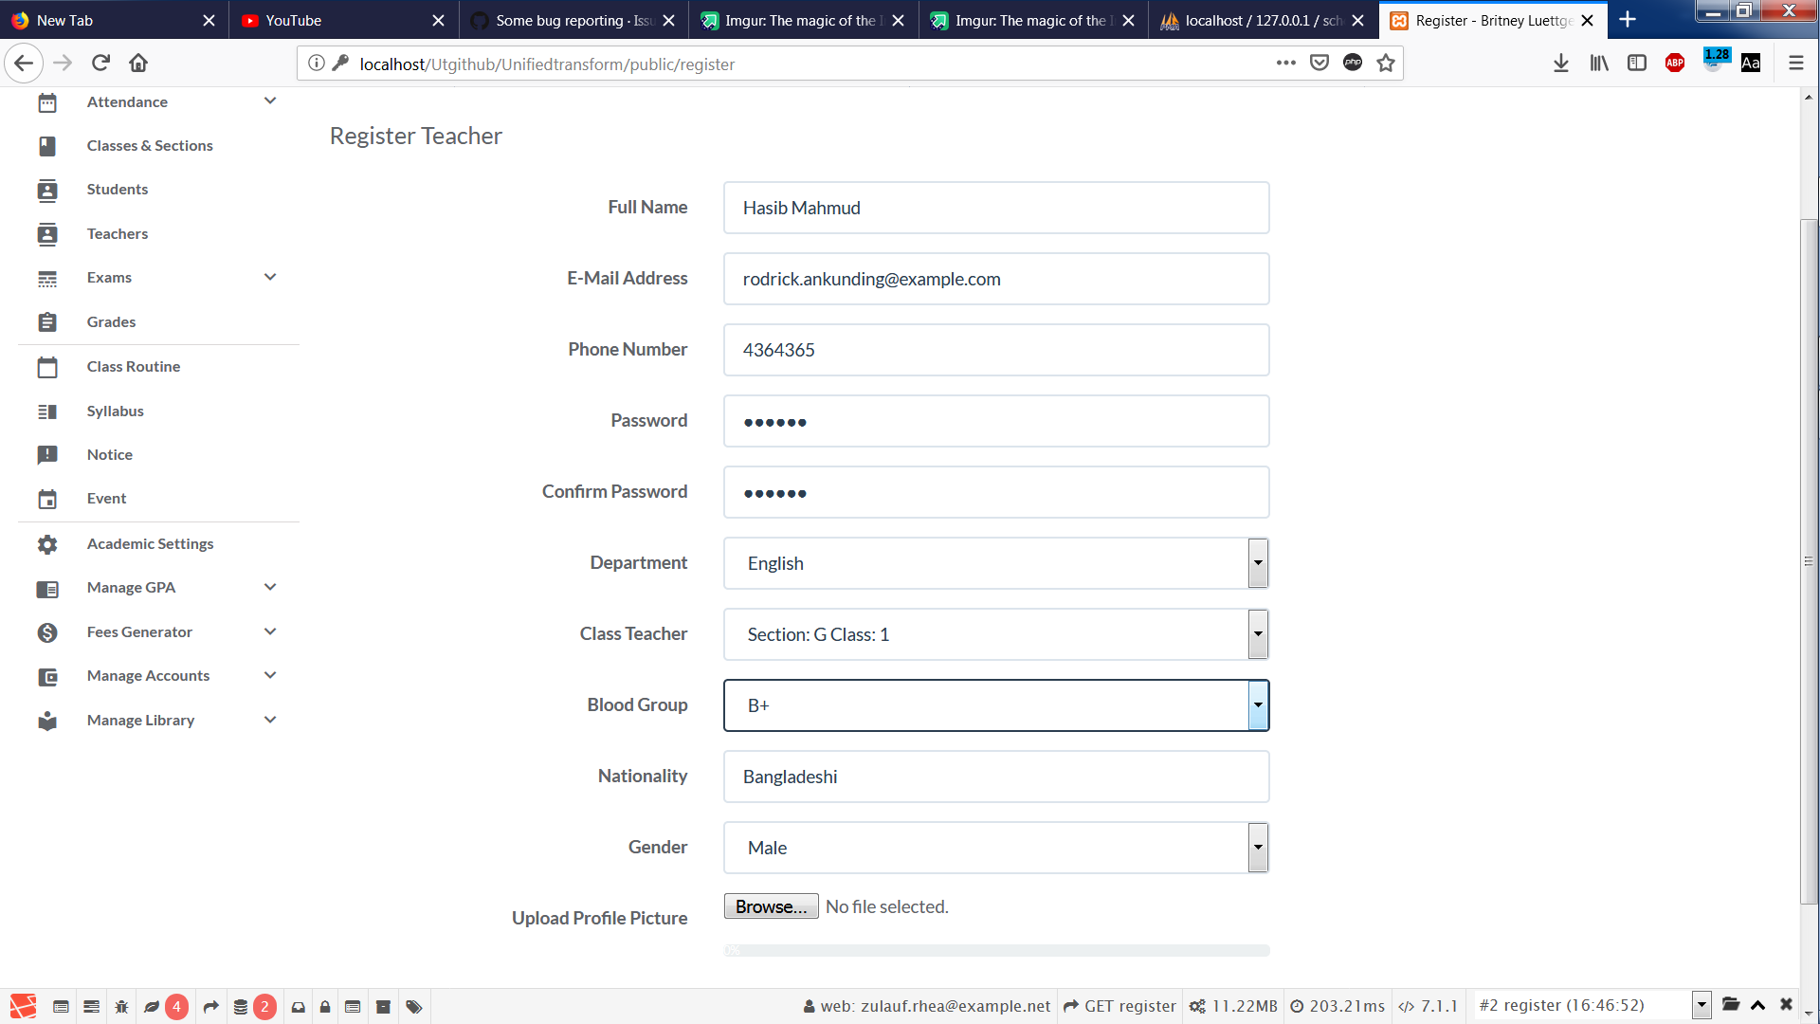Open the Firefox hamburger menu
Image resolution: width=1820 pixels, height=1024 pixels.
click(1796, 63)
